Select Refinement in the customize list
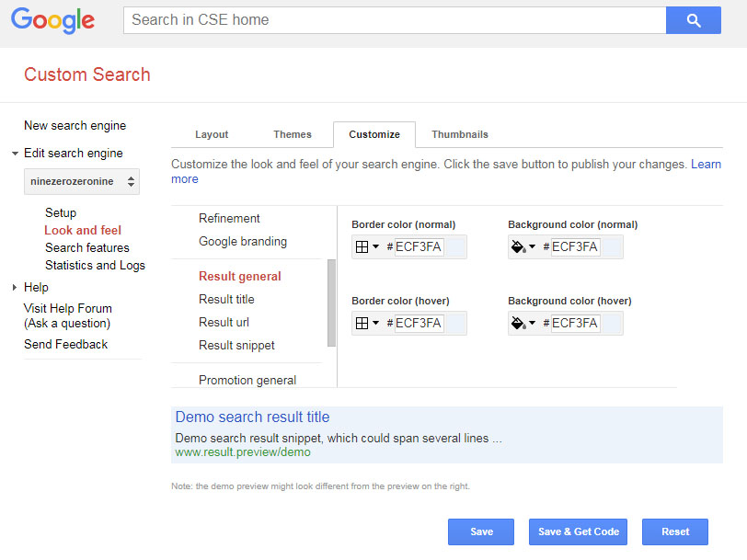The width and height of the screenshot is (747, 560). click(229, 218)
